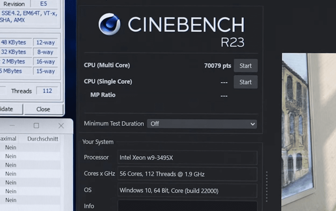Click the Revision label in CPU-Z

14,4
